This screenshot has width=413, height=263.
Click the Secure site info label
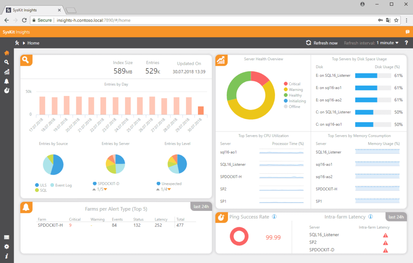(42, 20)
